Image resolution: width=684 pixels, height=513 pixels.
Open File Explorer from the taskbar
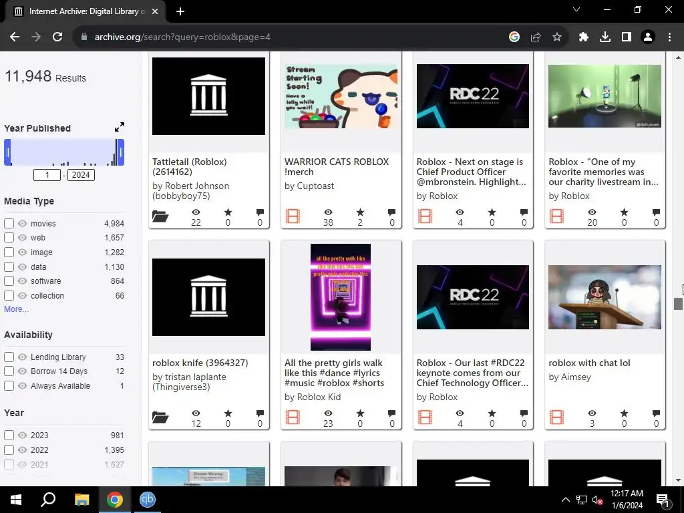(81, 500)
